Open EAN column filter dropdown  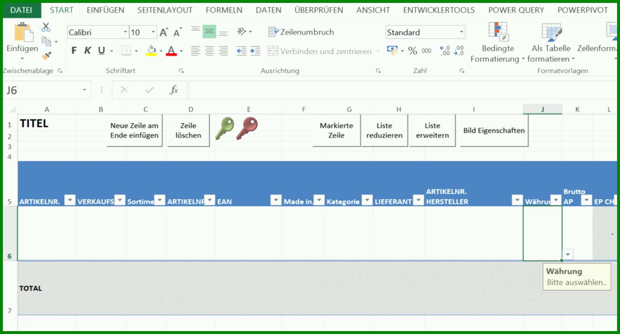click(x=276, y=200)
